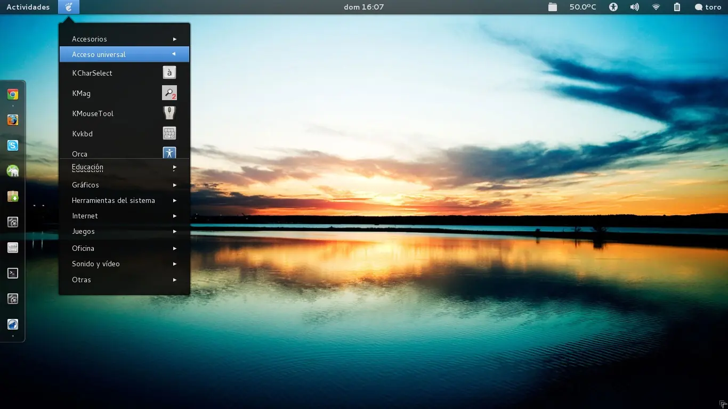Open the battery status indicator
This screenshot has width=728, height=409.
[x=677, y=7]
